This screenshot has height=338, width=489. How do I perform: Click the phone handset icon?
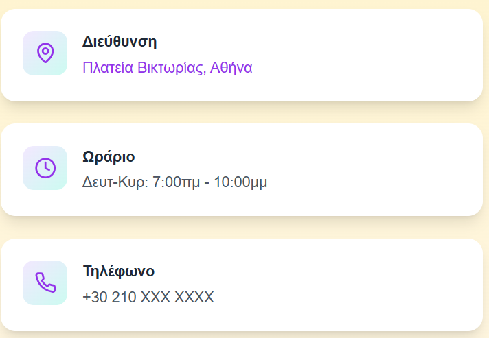pos(45,282)
